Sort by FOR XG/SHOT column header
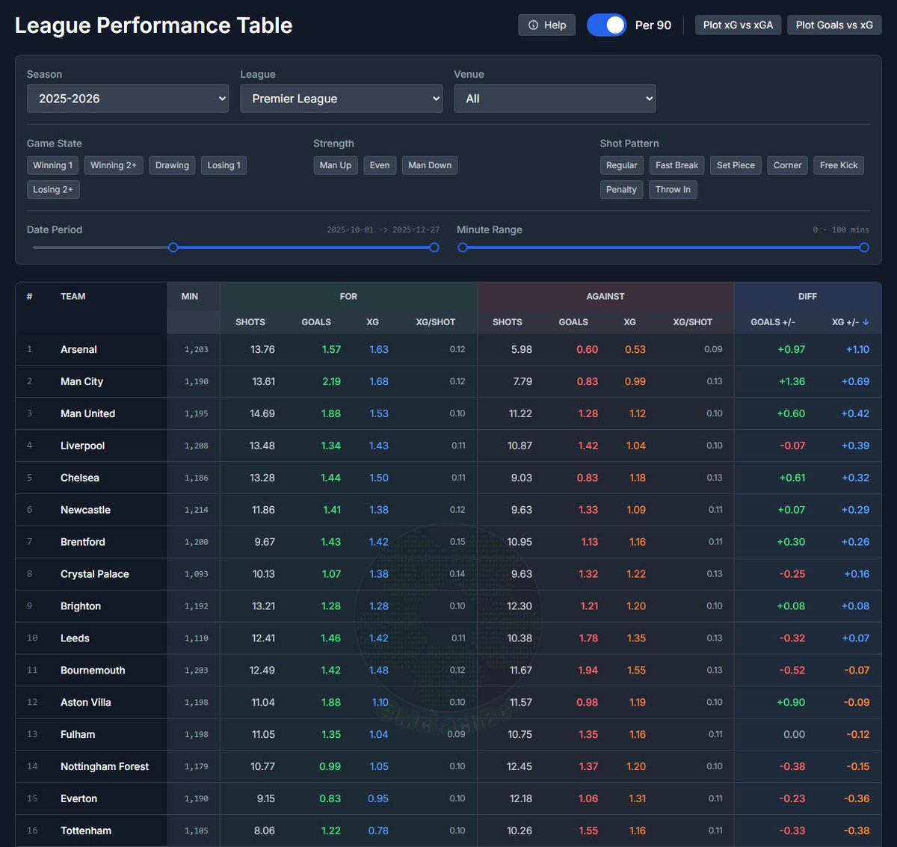Viewport: 897px width, 847px height. 436,322
